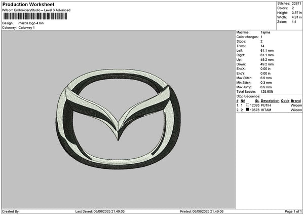The image size is (304, 215).
Task: Click the Machine value 'Tajima'
Action: [265, 32]
